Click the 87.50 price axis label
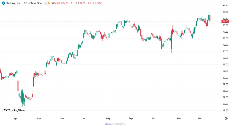231x127 pixels. 225,6
